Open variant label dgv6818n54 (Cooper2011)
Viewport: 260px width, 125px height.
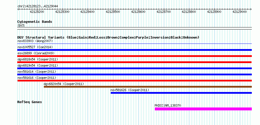(x=38, y=59)
